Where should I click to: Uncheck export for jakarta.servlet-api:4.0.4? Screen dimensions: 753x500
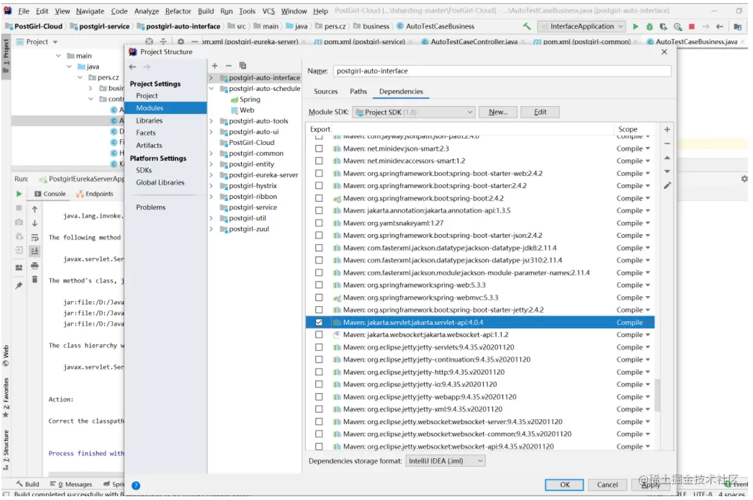coord(319,322)
